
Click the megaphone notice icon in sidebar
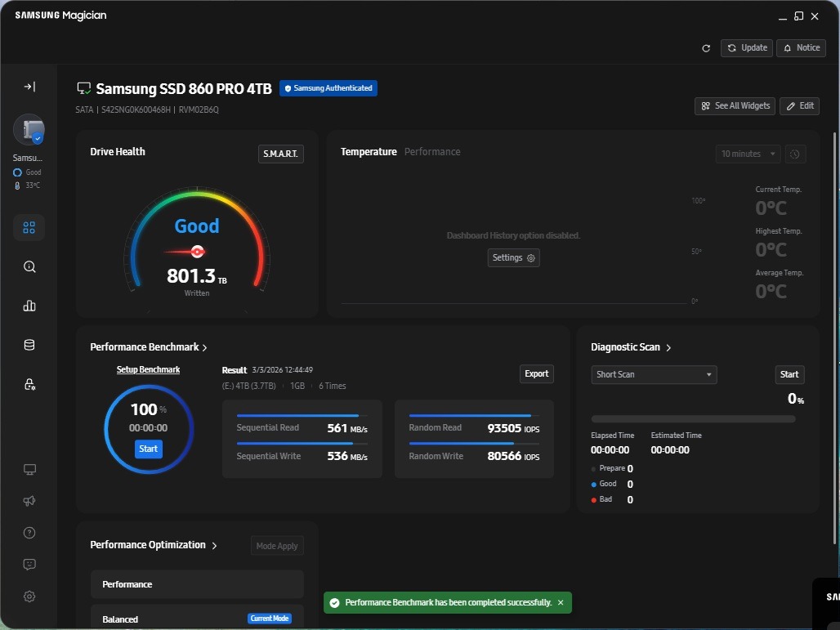(x=29, y=501)
